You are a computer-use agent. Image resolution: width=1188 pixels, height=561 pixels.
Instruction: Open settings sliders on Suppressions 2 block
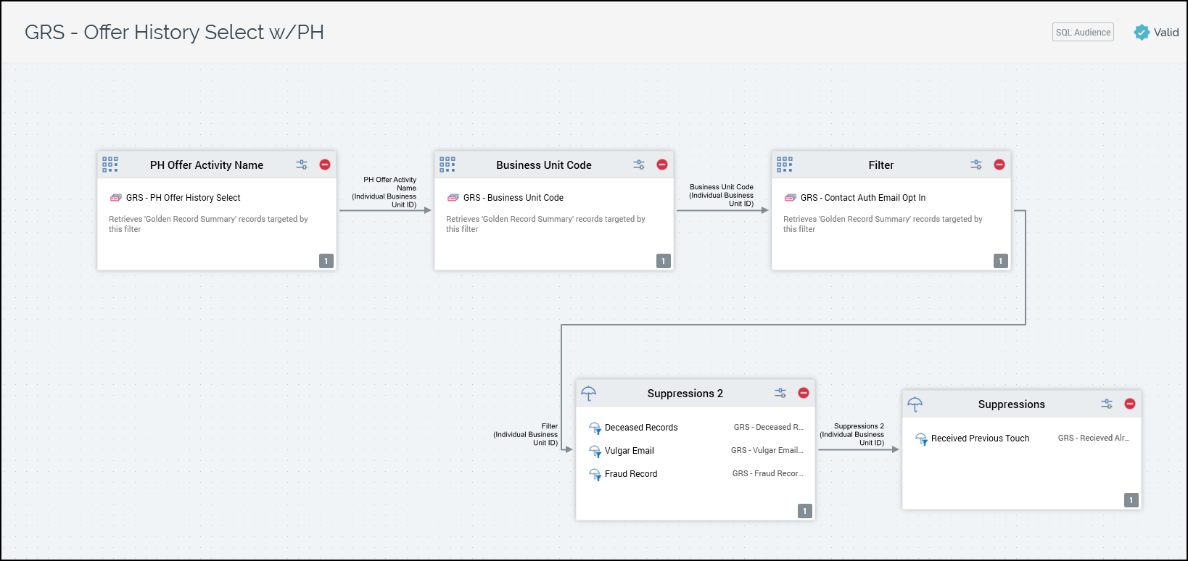[780, 393]
